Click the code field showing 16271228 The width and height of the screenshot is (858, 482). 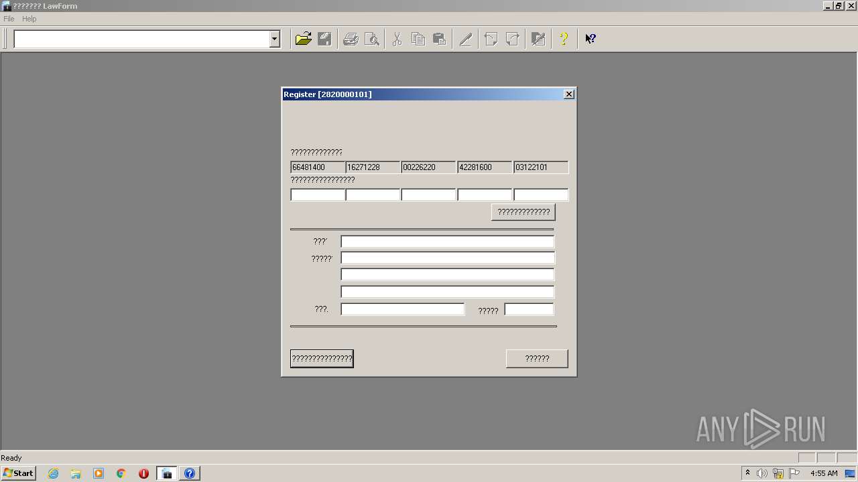(x=373, y=167)
